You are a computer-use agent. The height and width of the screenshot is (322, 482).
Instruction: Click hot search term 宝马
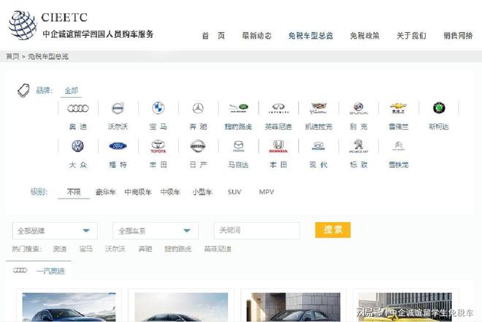[85, 249]
